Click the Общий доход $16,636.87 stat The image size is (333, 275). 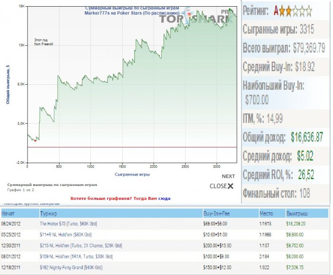(283, 137)
